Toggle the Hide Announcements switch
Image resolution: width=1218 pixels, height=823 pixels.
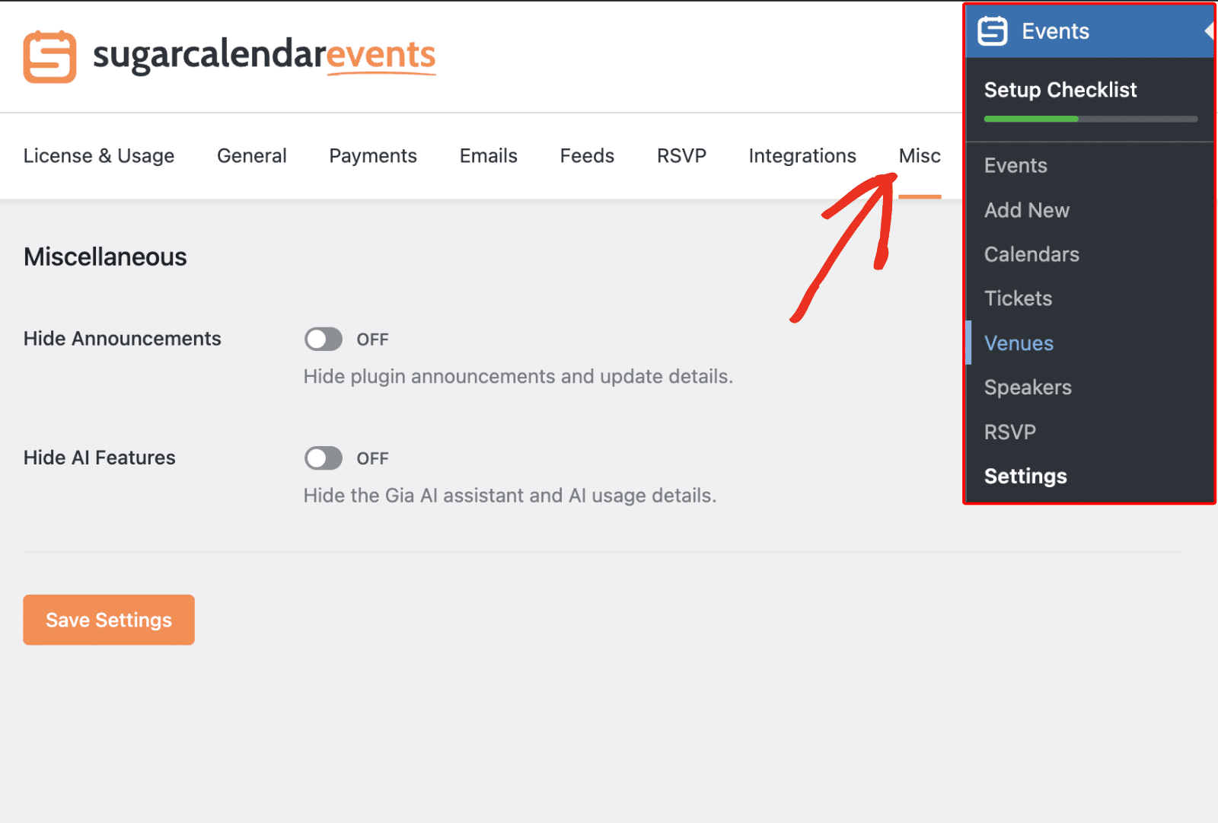pos(324,340)
